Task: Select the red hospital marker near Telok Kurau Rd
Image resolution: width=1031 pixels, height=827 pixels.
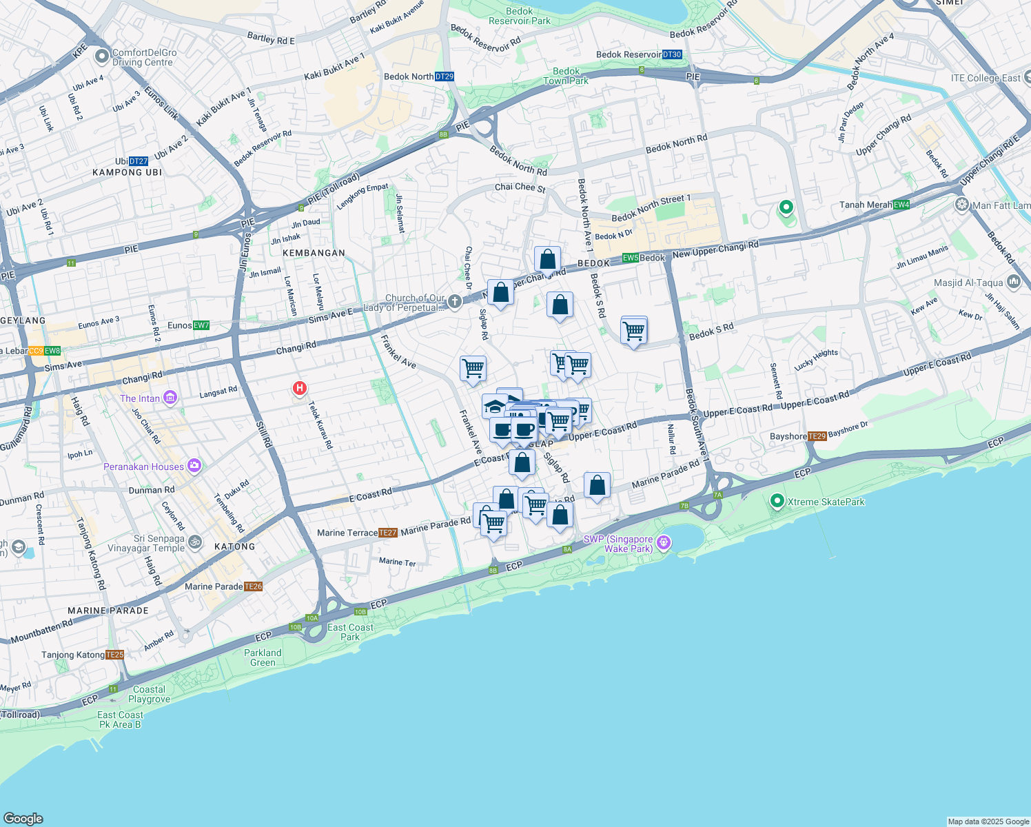Action: point(299,388)
